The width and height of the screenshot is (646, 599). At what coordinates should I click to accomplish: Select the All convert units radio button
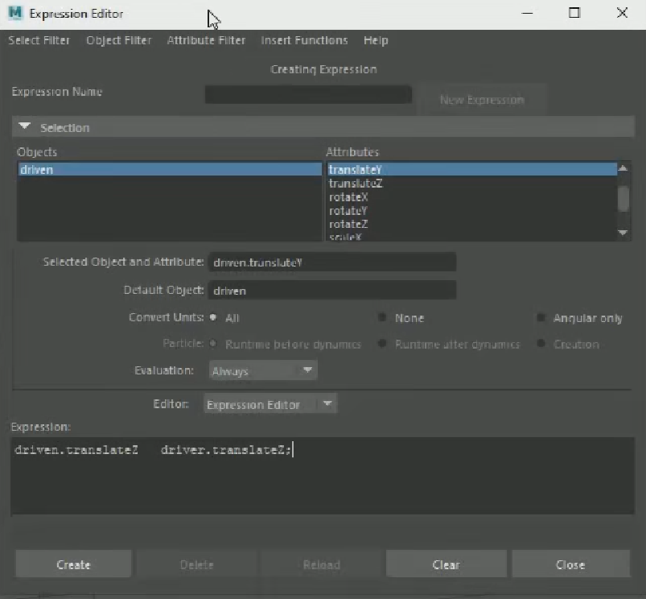[x=214, y=318]
